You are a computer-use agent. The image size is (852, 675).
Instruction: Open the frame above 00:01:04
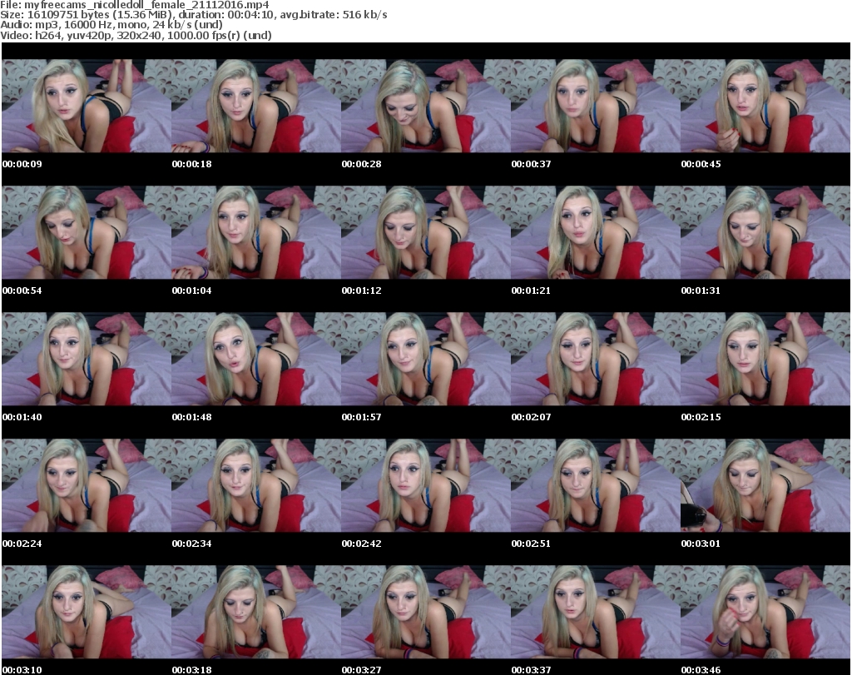[256, 232]
